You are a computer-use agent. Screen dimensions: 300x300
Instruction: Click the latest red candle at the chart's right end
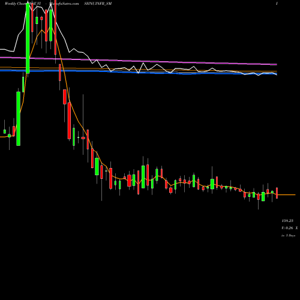click(x=277, y=193)
